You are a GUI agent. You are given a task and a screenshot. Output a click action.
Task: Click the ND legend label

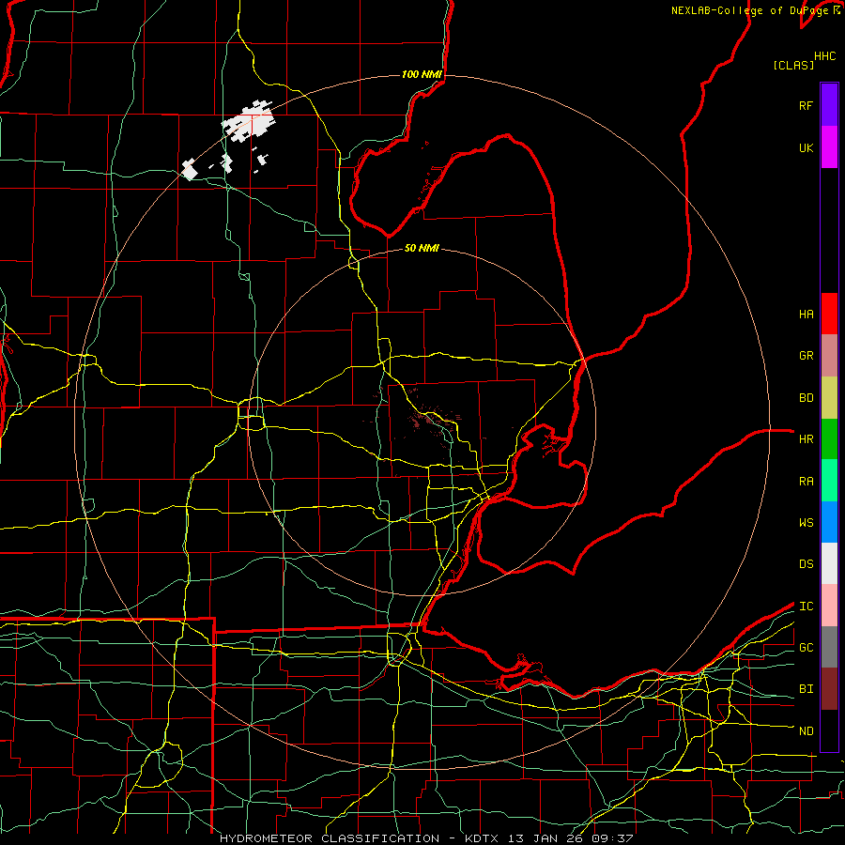(x=806, y=731)
